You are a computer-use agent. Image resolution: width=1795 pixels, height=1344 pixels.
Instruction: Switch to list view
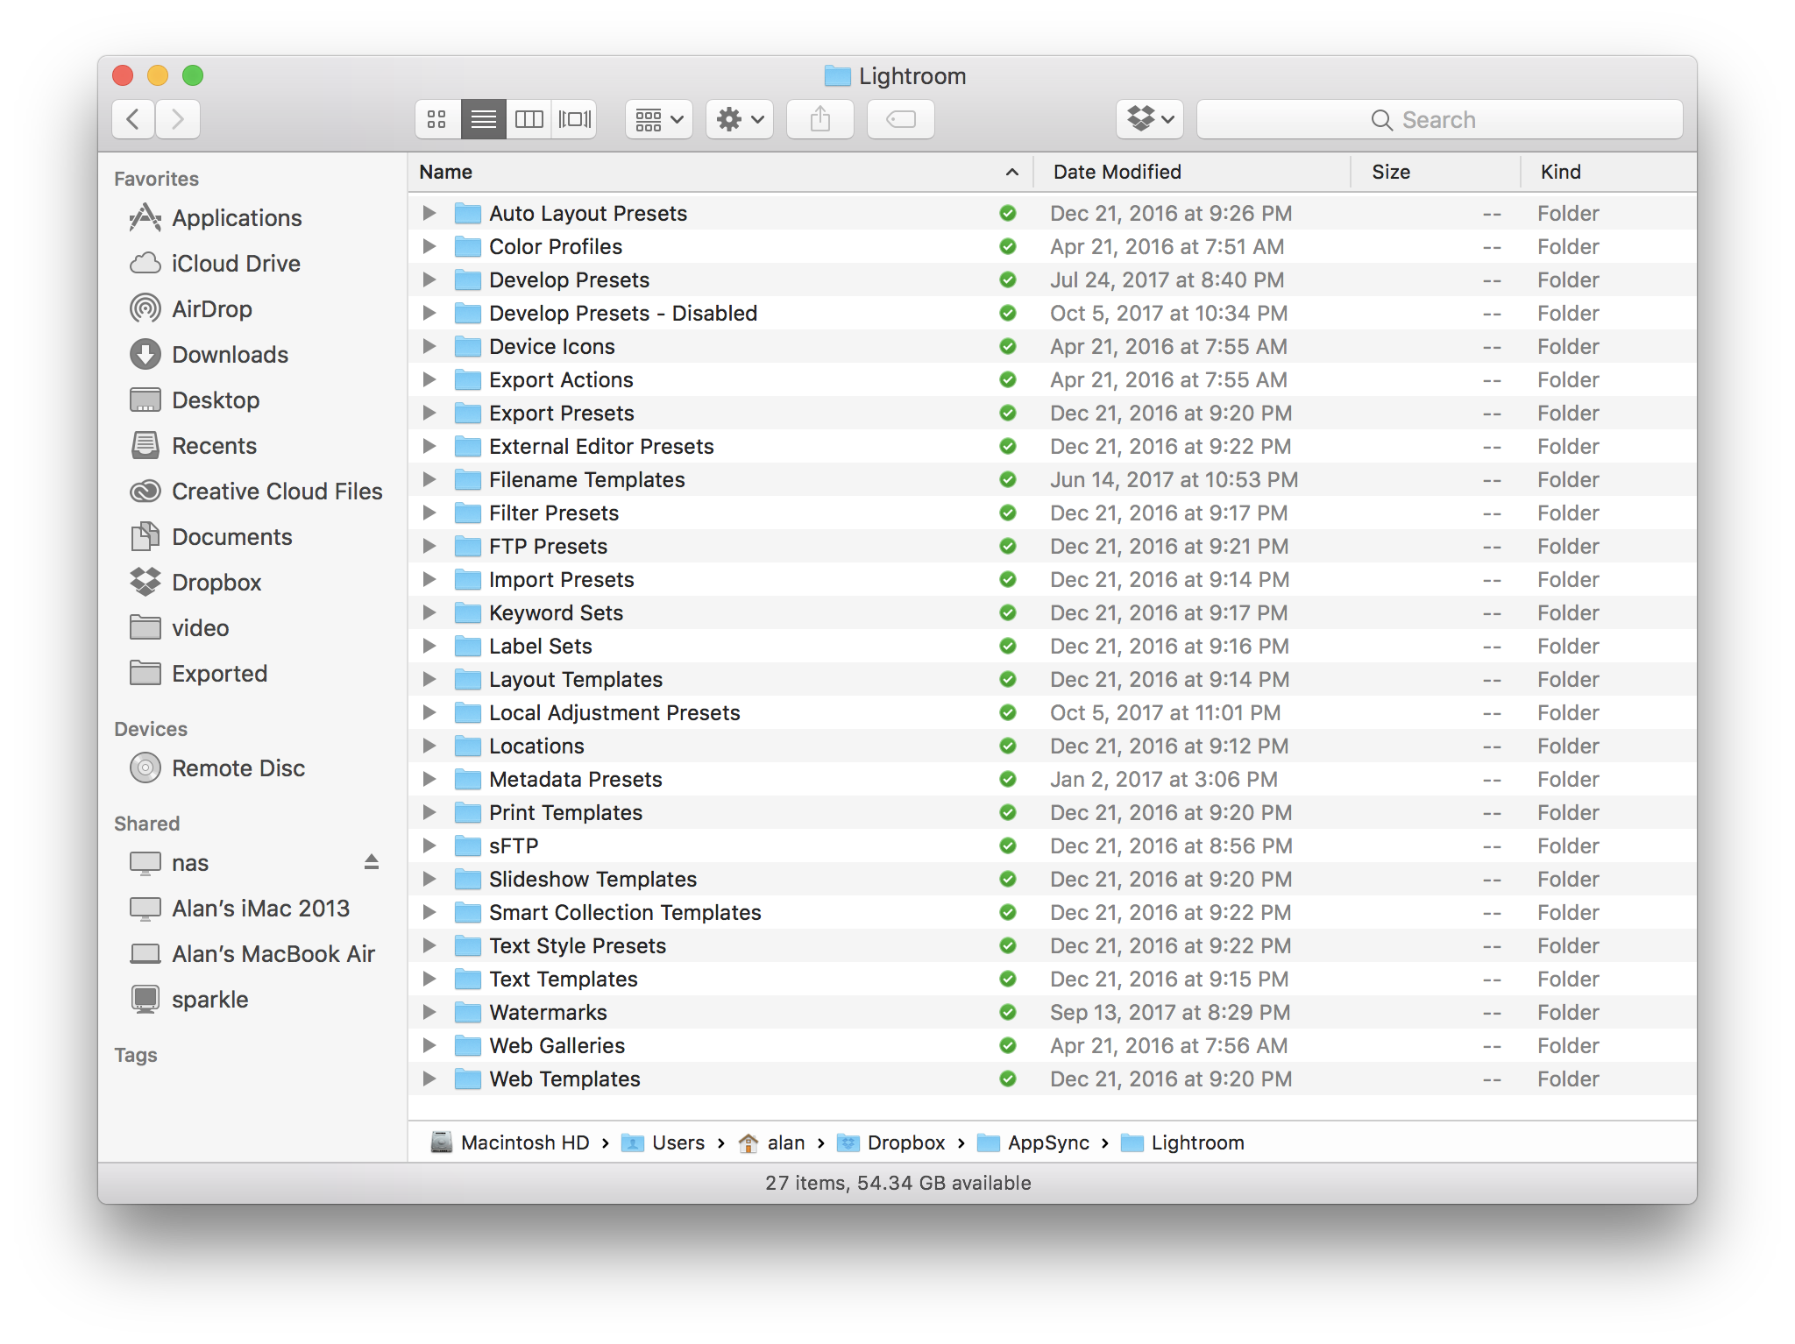[483, 119]
